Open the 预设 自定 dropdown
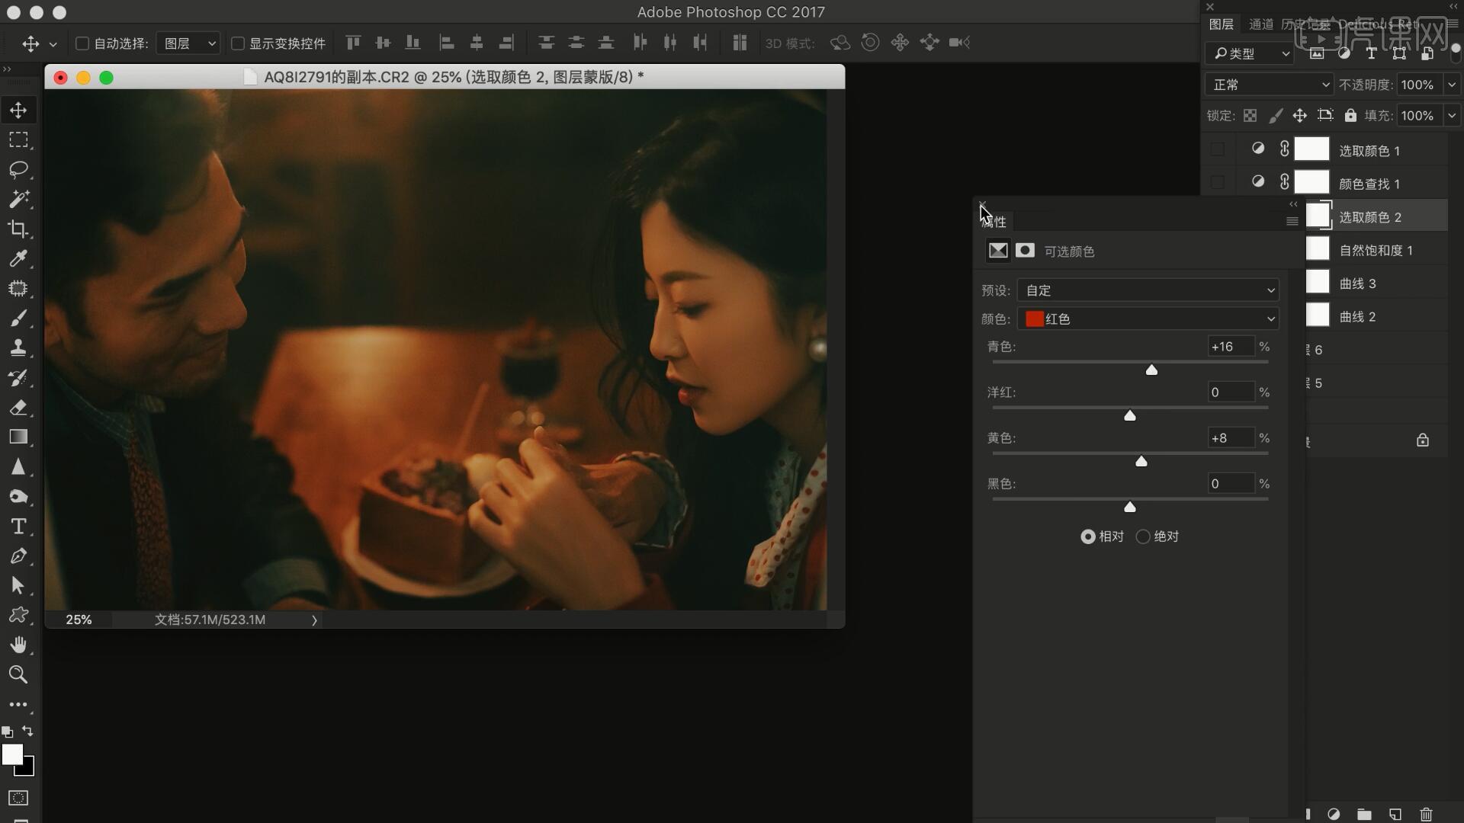Viewport: 1464px width, 823px height. 1148,290
